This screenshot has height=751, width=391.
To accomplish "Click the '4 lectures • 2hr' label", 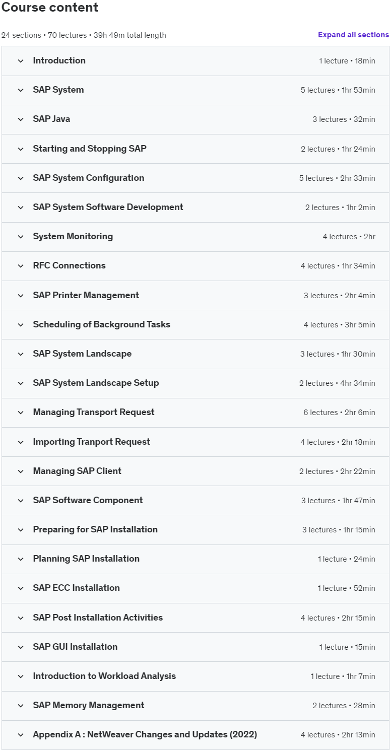I will 349,237.
